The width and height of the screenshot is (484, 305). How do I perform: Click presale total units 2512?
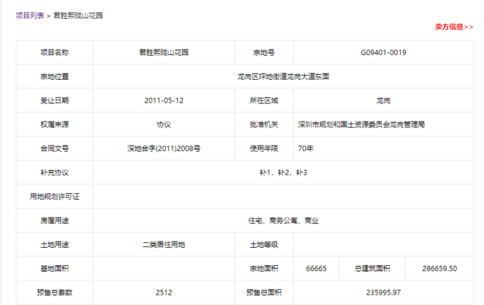(163, 293)
